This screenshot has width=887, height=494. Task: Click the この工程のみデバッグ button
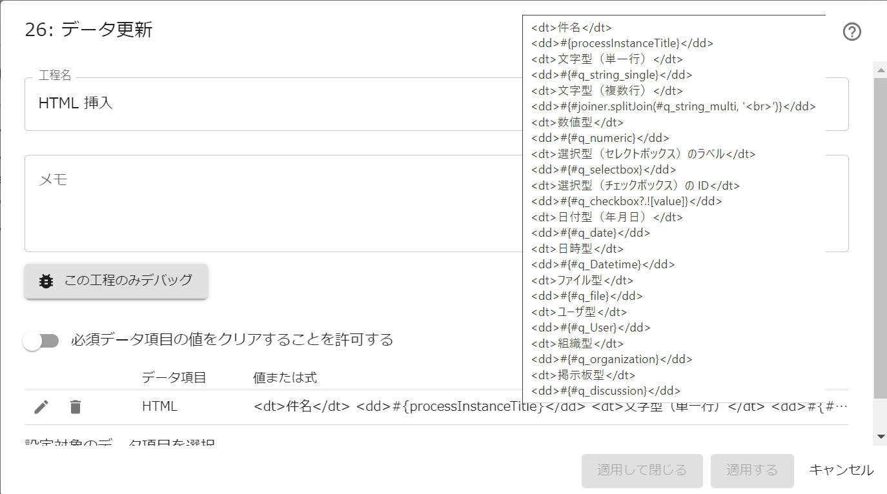[116, 281]
